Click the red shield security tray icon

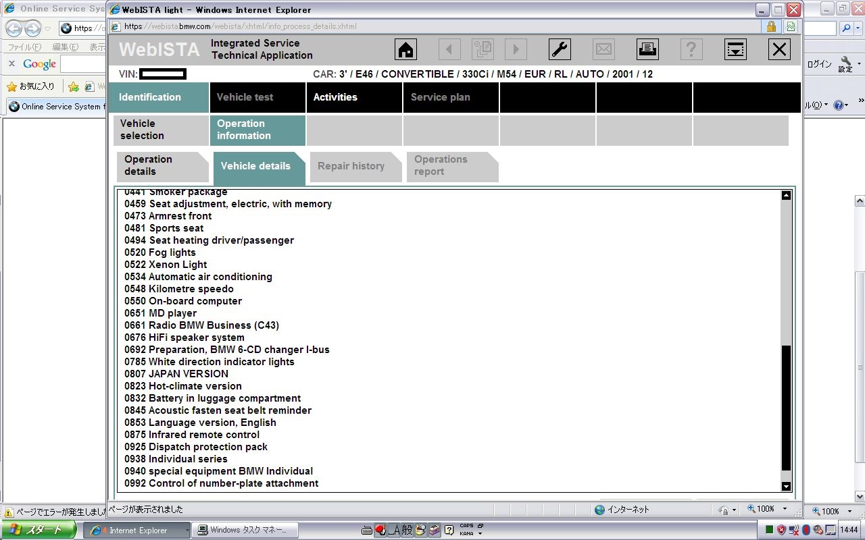(x=781, y=530)
